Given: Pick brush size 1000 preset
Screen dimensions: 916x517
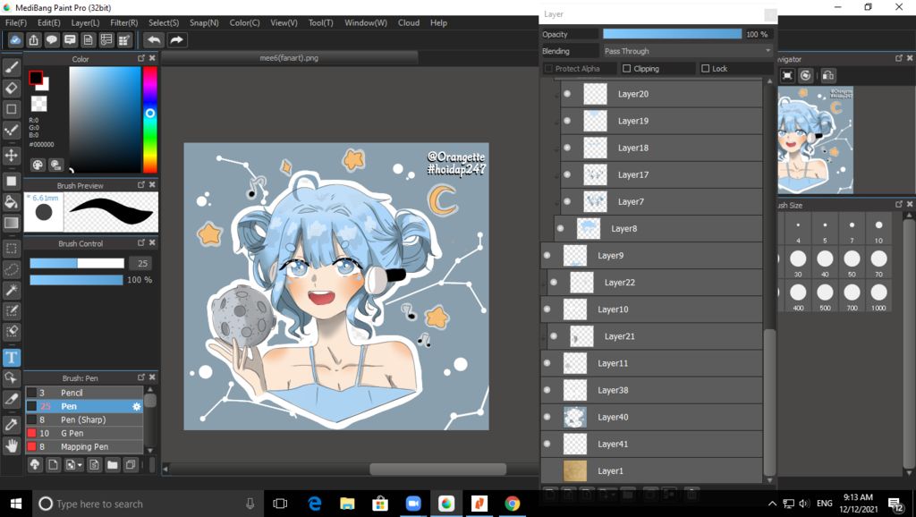Looking at the screenshot, I should coord(878,295).
